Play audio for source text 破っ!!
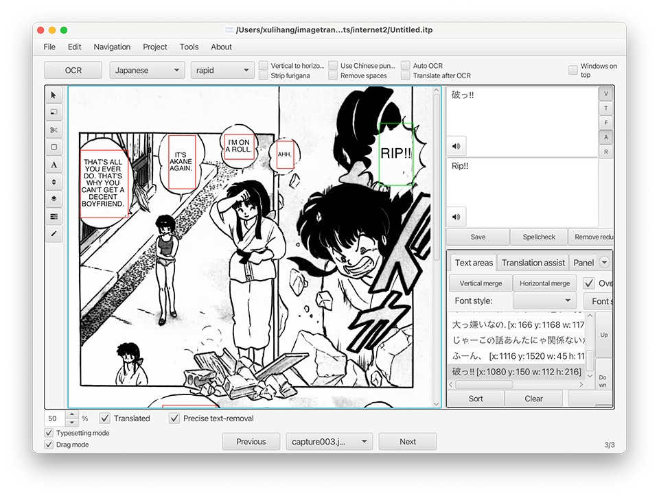This screenshot has height=496, width=659. pyautogui.click(x=456, y=146)
